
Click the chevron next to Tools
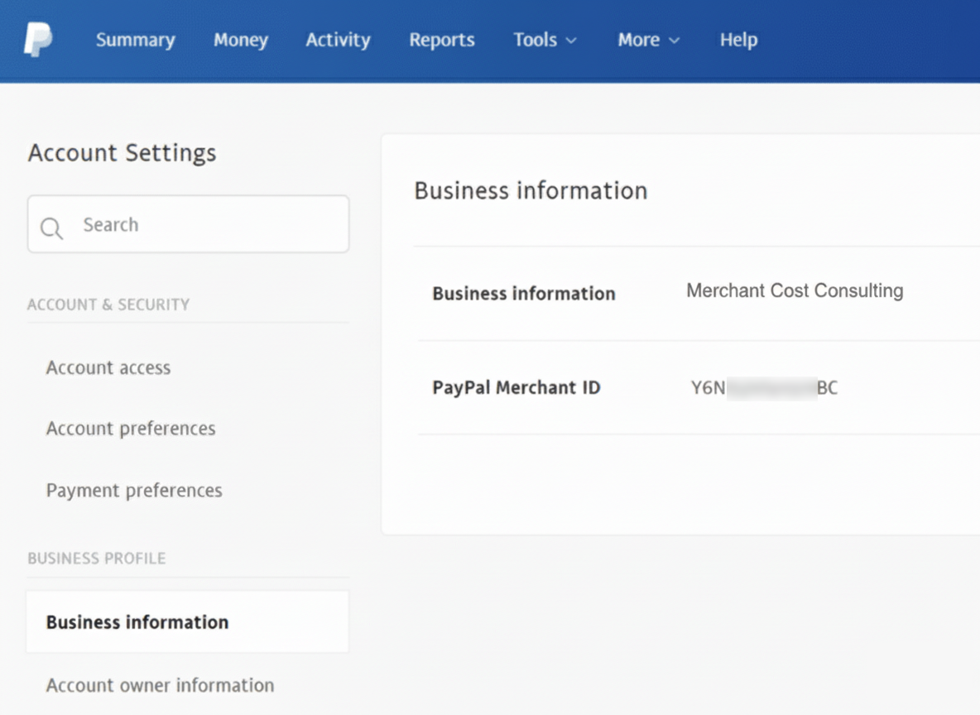tap(572, 40)
